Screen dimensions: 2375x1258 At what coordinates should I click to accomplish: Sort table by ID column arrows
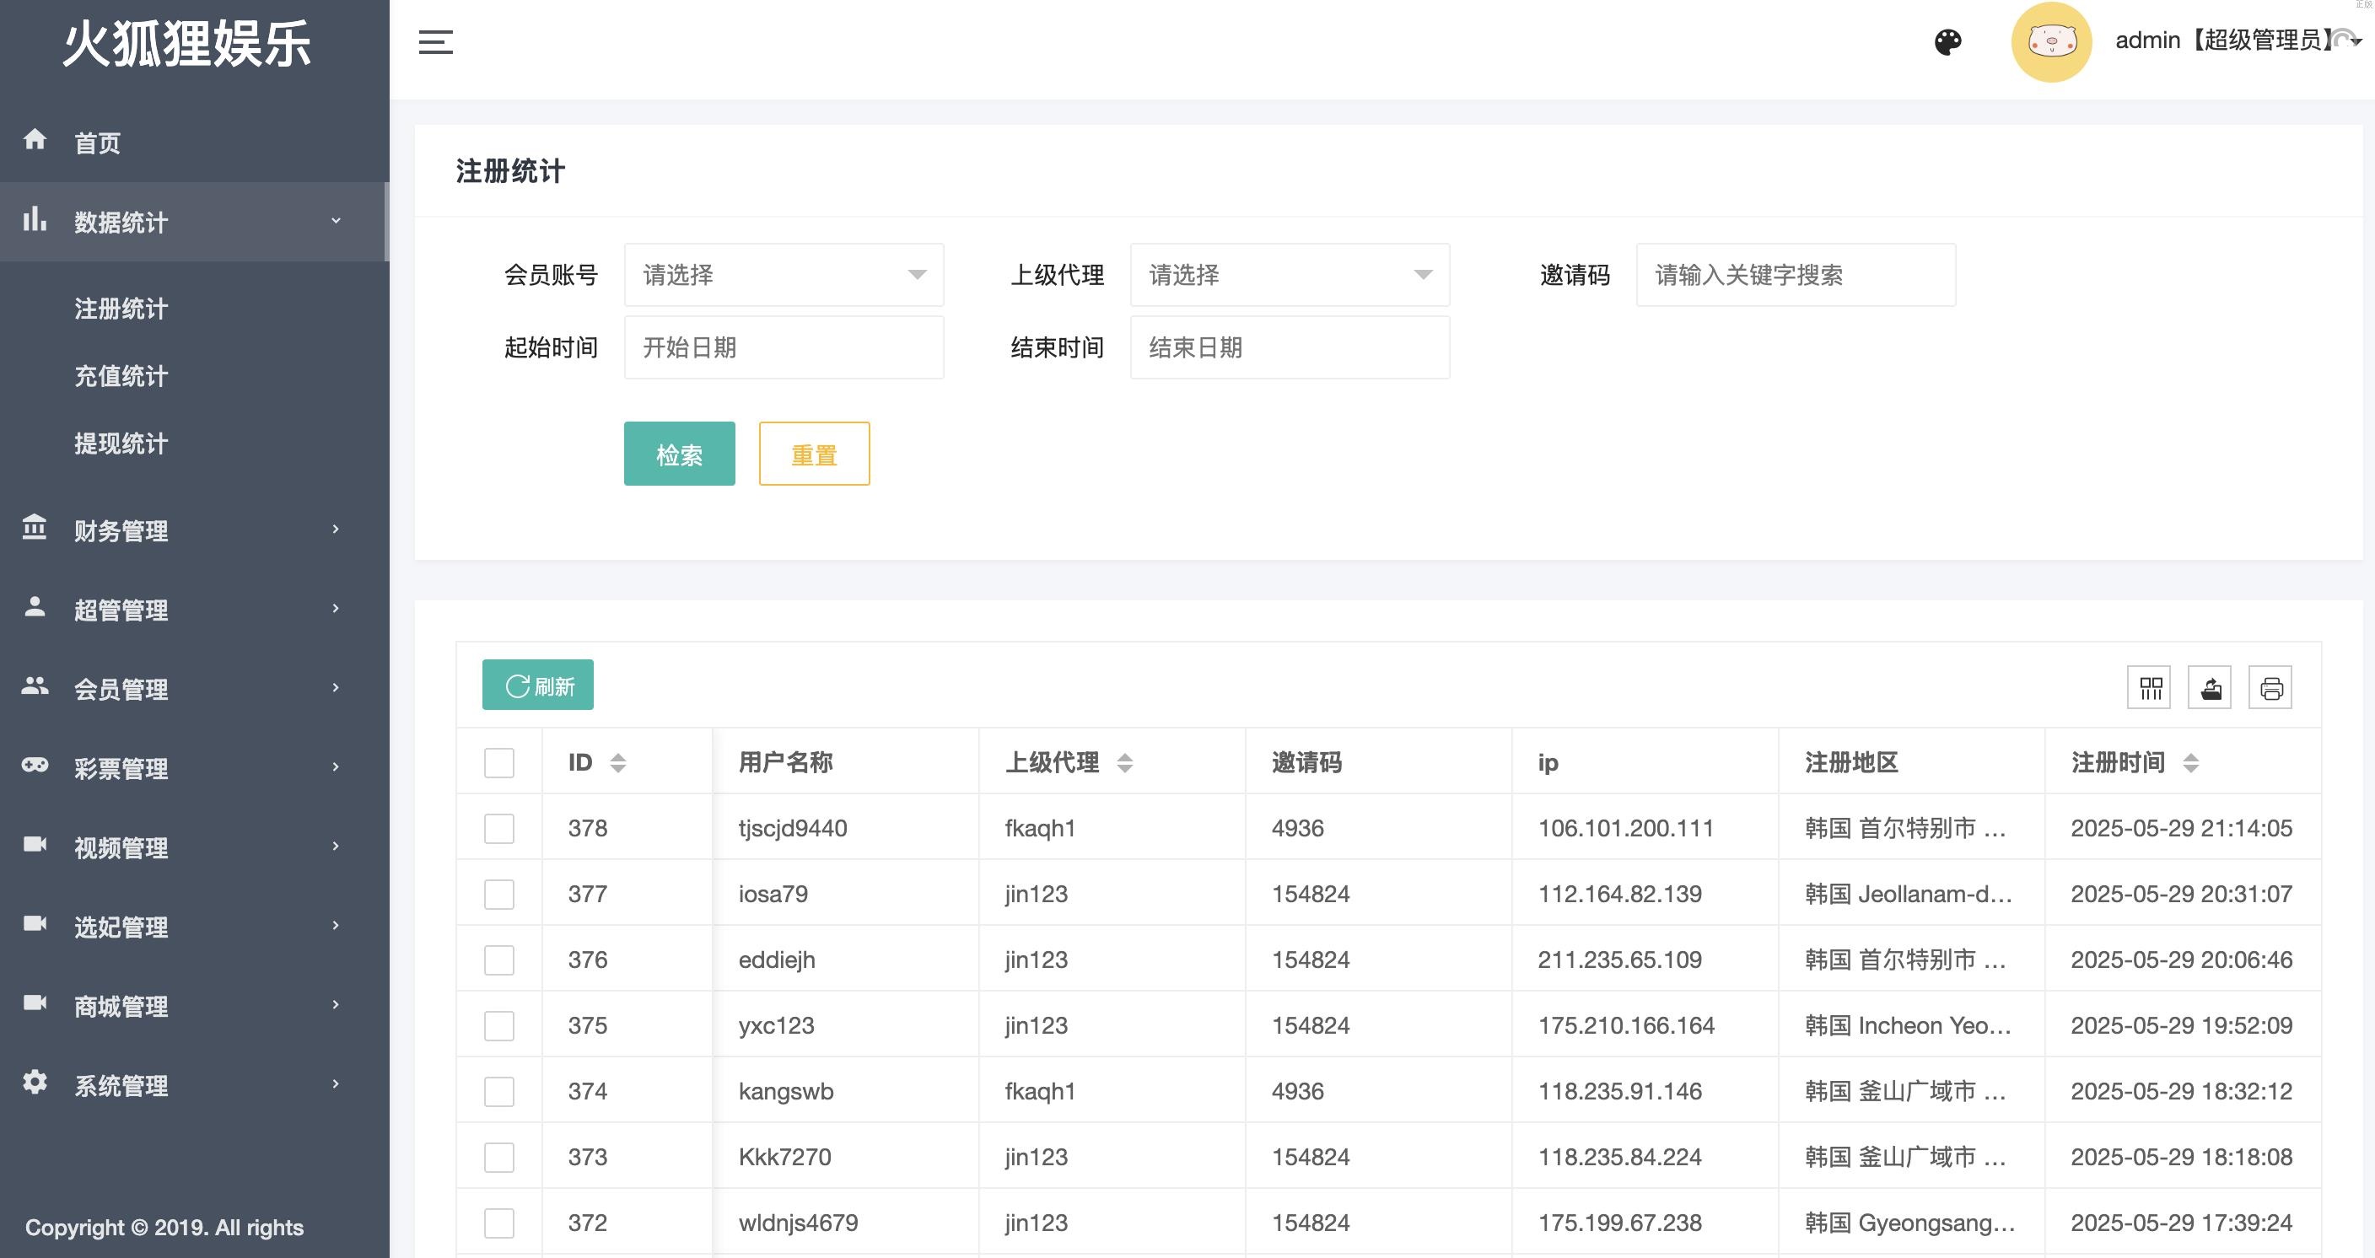coord(617,763)
